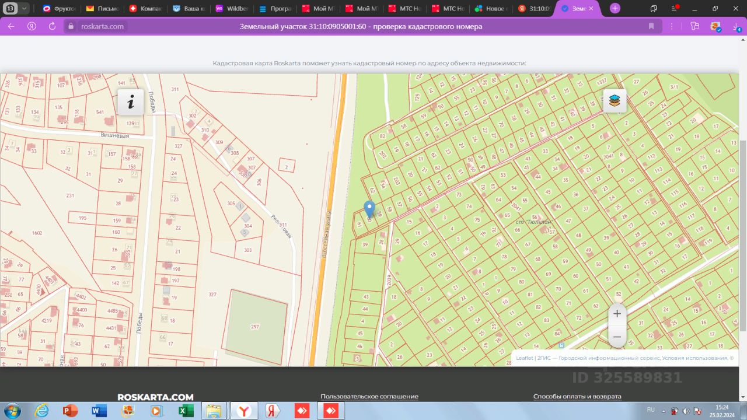This screenshot has width=747, height=420.
Task: Open Excel from the taskbar
Action: click(x=186, y=411)
